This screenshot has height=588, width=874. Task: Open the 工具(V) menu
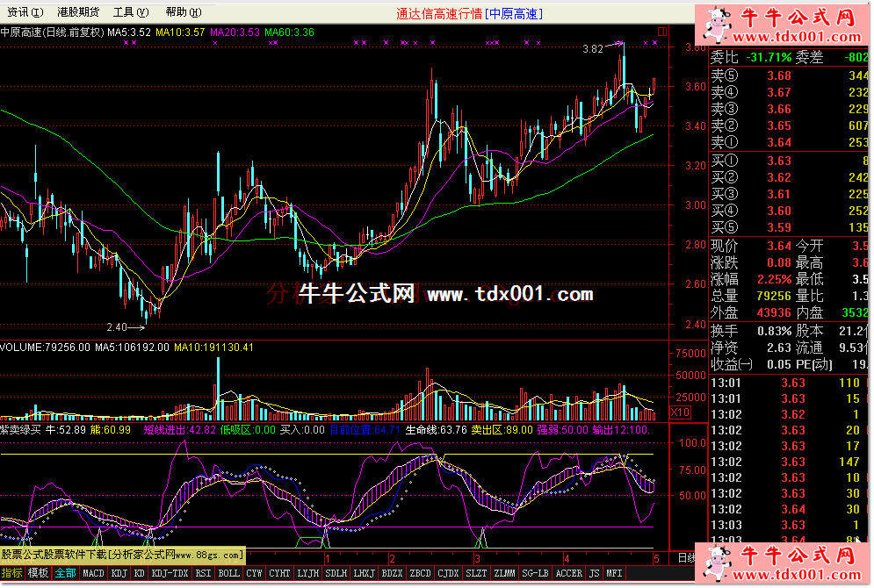point(131,12)
